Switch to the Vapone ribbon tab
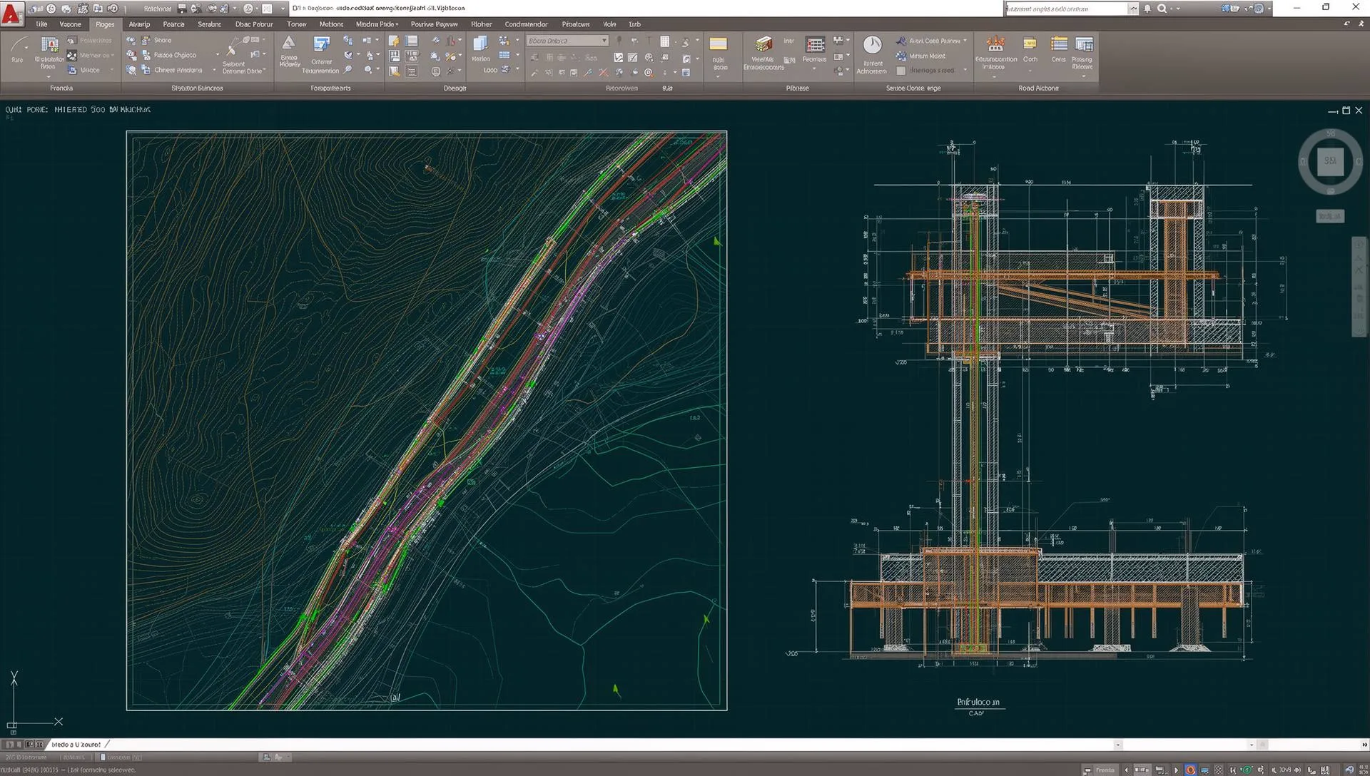Screen dimensions: 1370x776 70,24
